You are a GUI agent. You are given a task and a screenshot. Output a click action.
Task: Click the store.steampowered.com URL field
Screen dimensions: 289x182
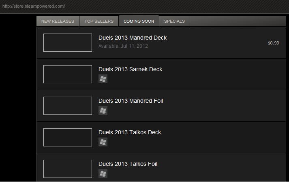[34, 6]
